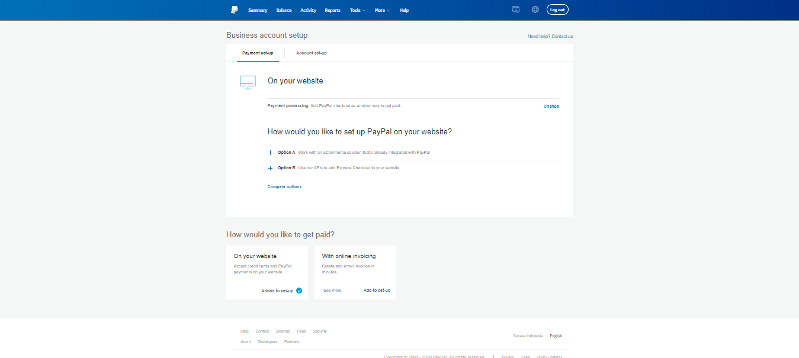Image resolution: width=799 pixels, height=358 pixels.
Task: Click the How would you like to get paid heading
Action: (280, 235)
